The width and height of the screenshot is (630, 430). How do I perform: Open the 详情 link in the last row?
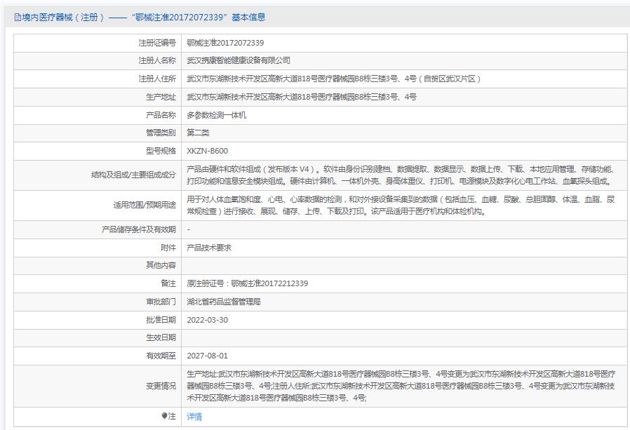(x=194, y=417)
